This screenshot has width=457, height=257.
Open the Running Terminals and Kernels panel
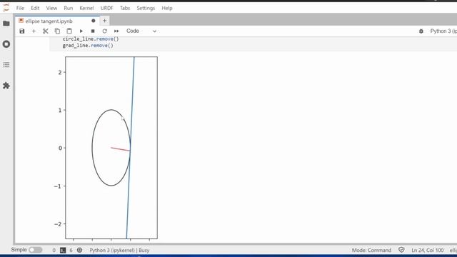[x=6, y=44]
